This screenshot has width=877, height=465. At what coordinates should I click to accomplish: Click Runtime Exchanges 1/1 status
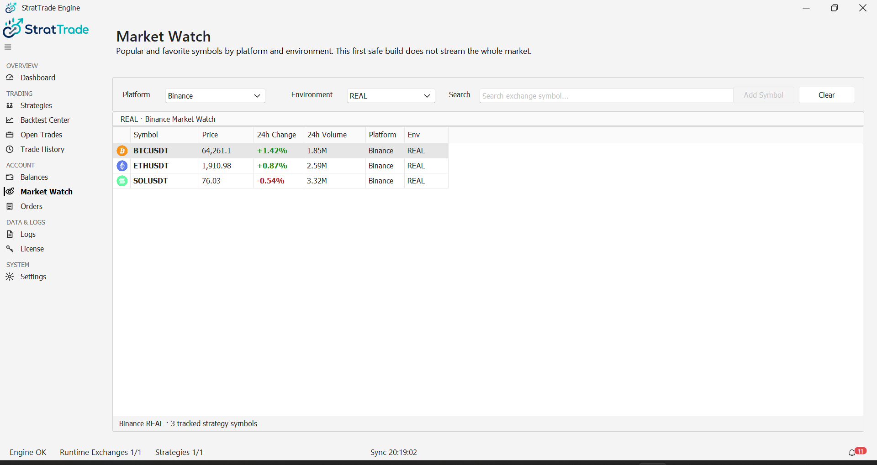(x=100, y=452)
